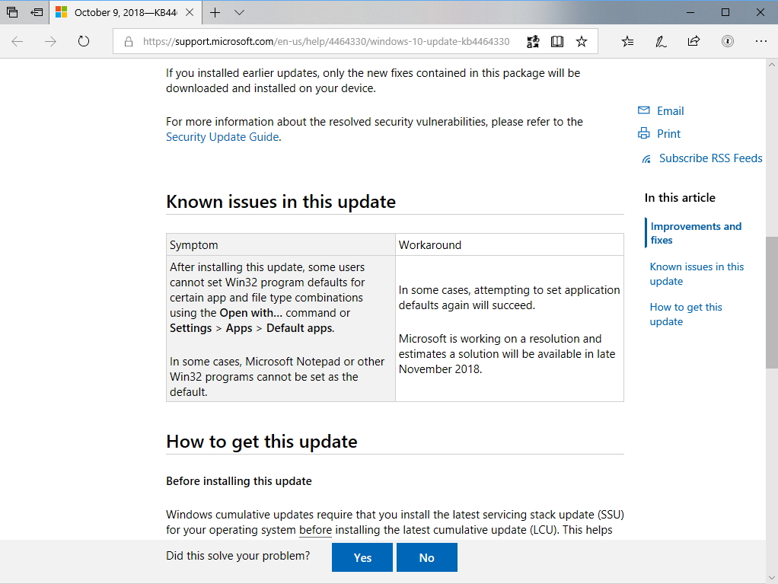Viewport: 778px width, 584px height.
Task: Click Before installing this update subheading
Action: pos(239,481)
